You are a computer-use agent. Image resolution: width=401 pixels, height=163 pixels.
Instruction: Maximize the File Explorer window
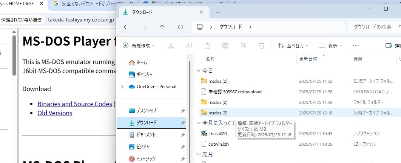tap(386, 9)
